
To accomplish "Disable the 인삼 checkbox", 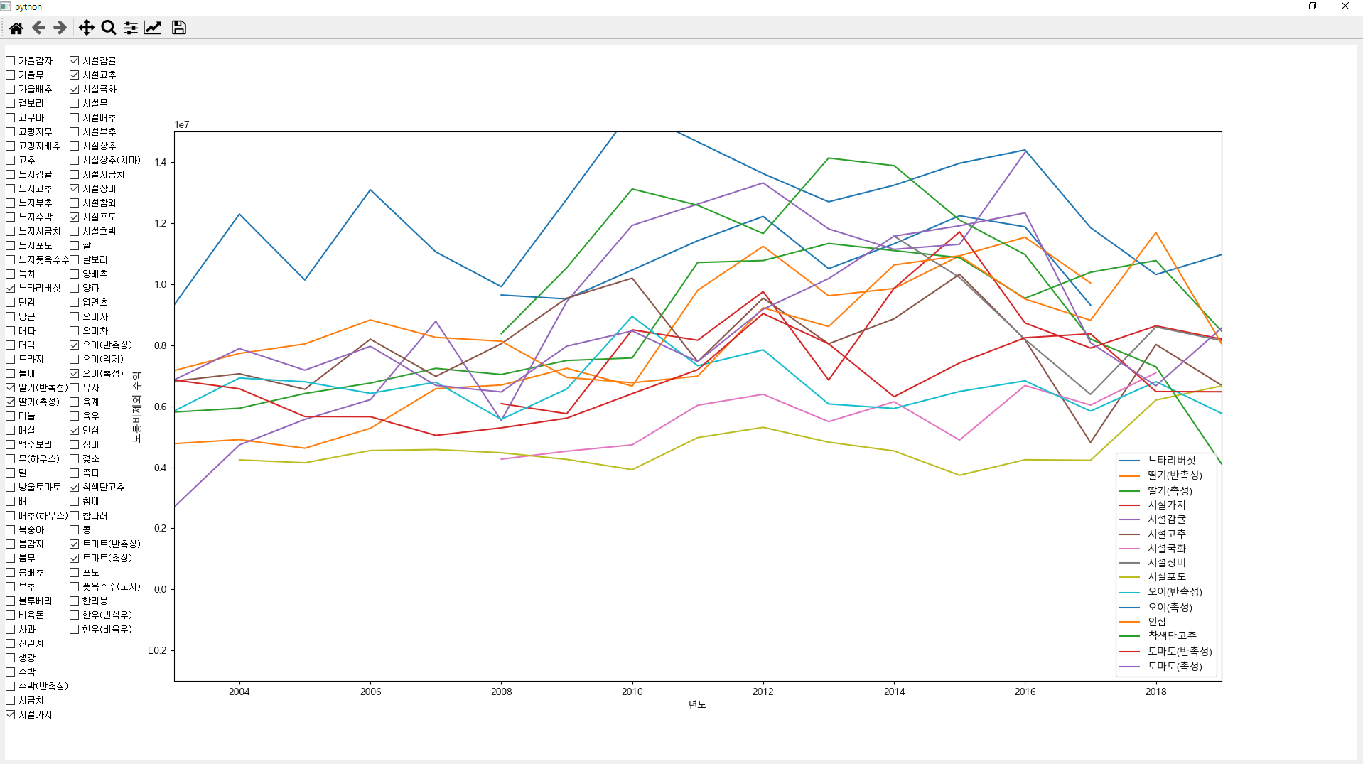I will point(75,430).
